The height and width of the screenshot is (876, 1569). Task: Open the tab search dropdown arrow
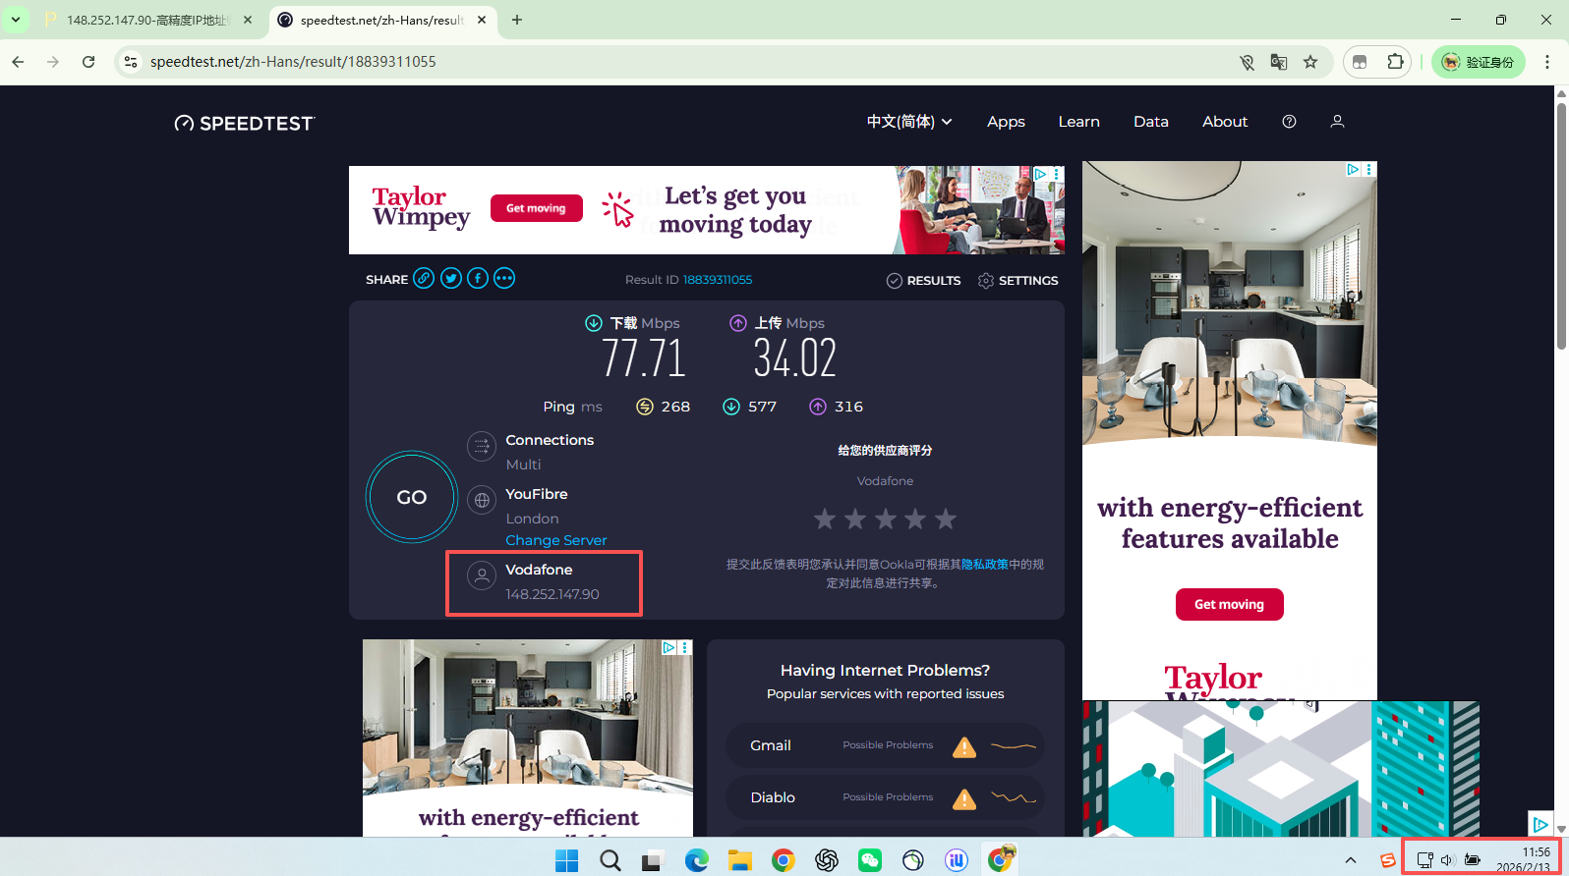tap(16, 20)
